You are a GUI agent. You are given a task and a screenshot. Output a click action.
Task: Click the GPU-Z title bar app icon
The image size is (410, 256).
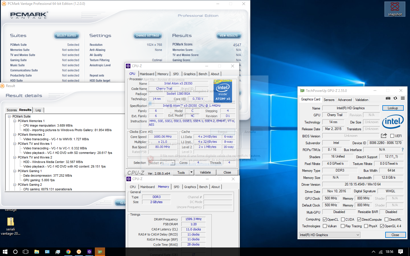pos(302,90)
